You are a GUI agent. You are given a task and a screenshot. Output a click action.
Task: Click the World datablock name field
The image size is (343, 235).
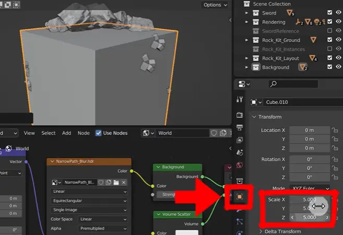pos(182,133)
